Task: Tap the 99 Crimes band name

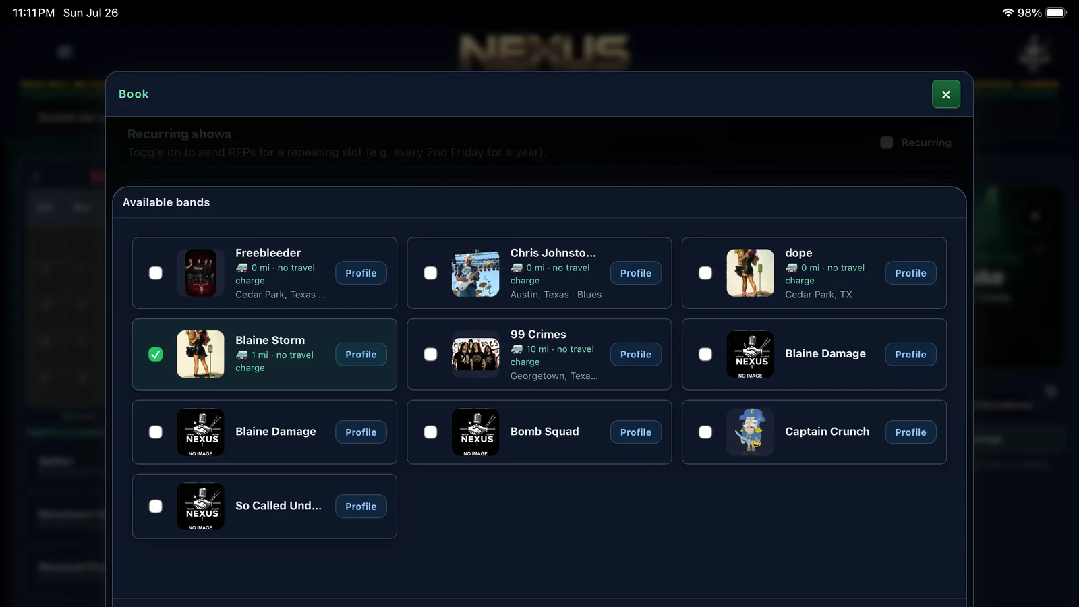Action: point(538,335)
